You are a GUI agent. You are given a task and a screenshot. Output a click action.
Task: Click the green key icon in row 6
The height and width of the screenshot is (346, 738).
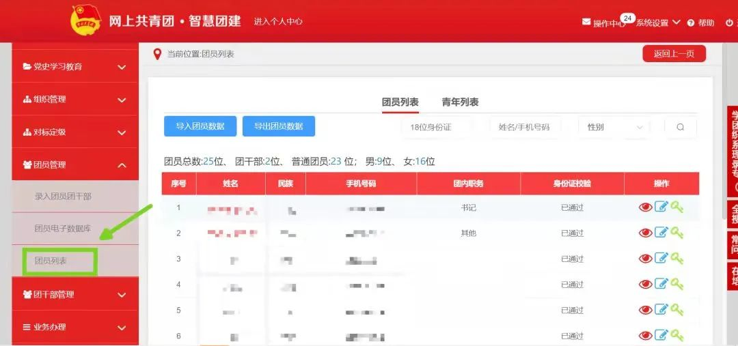coord(676,335)
